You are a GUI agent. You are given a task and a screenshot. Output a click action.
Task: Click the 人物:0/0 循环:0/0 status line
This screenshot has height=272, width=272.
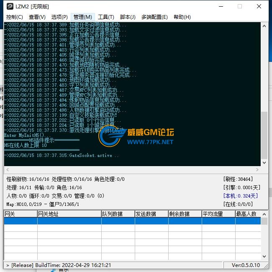[55, 196]
